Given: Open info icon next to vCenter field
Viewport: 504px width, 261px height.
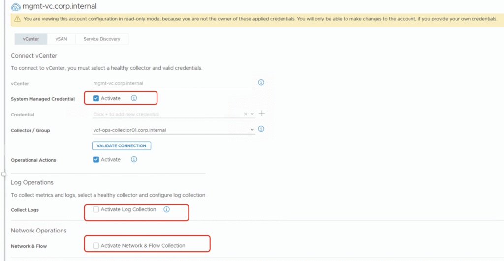Looking at the screenshot, I should point(261,82).
